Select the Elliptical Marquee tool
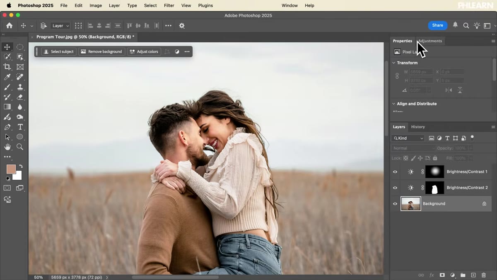This screenshot has width=497, height=280. coord(20,47)
